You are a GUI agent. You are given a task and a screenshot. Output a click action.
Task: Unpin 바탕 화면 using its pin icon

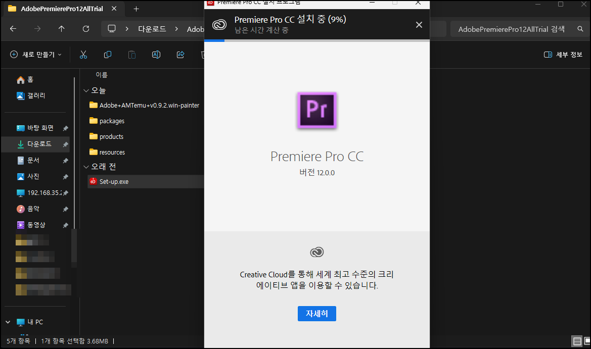(x=65, y=128)
